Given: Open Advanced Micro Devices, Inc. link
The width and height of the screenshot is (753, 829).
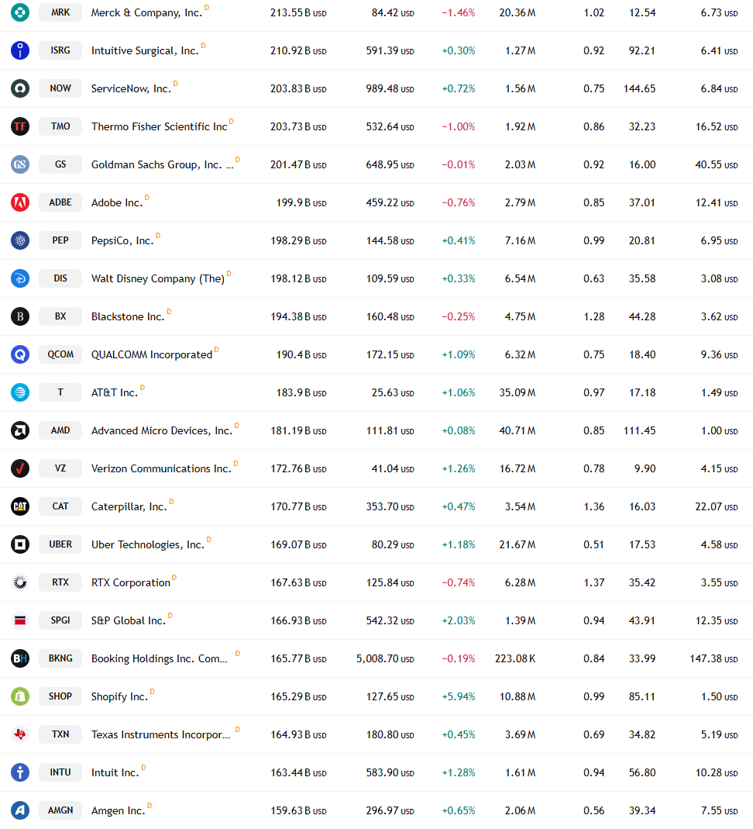Looking at the screenshot, I should (162, 431).
